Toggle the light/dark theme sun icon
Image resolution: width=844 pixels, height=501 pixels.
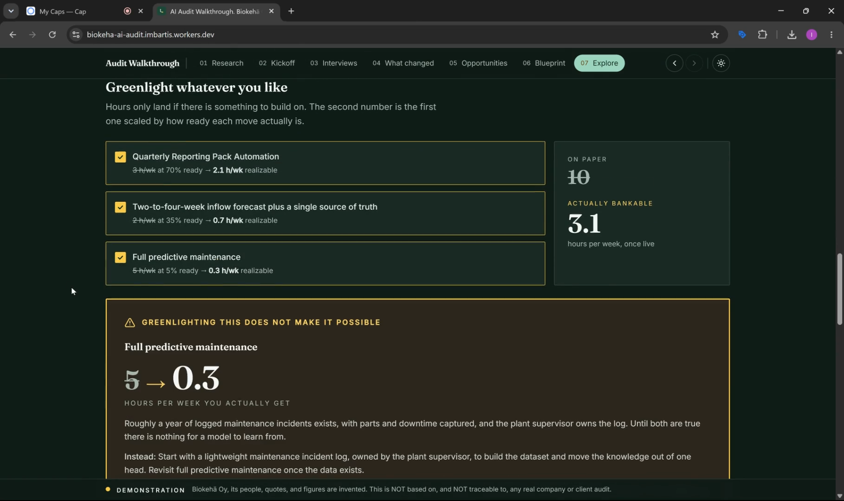721,63
